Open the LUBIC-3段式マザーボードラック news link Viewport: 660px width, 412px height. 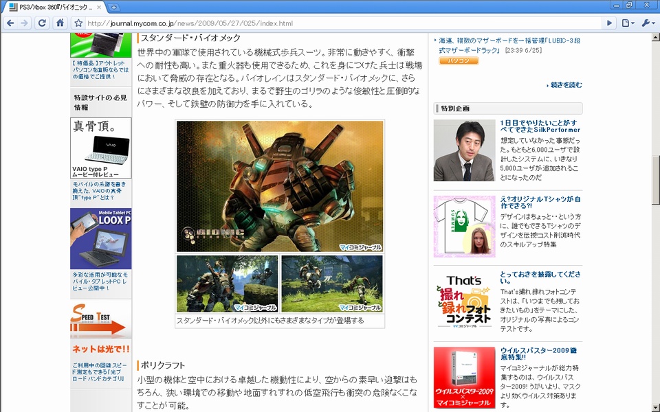pyautogui.click(x=509, y=45)
